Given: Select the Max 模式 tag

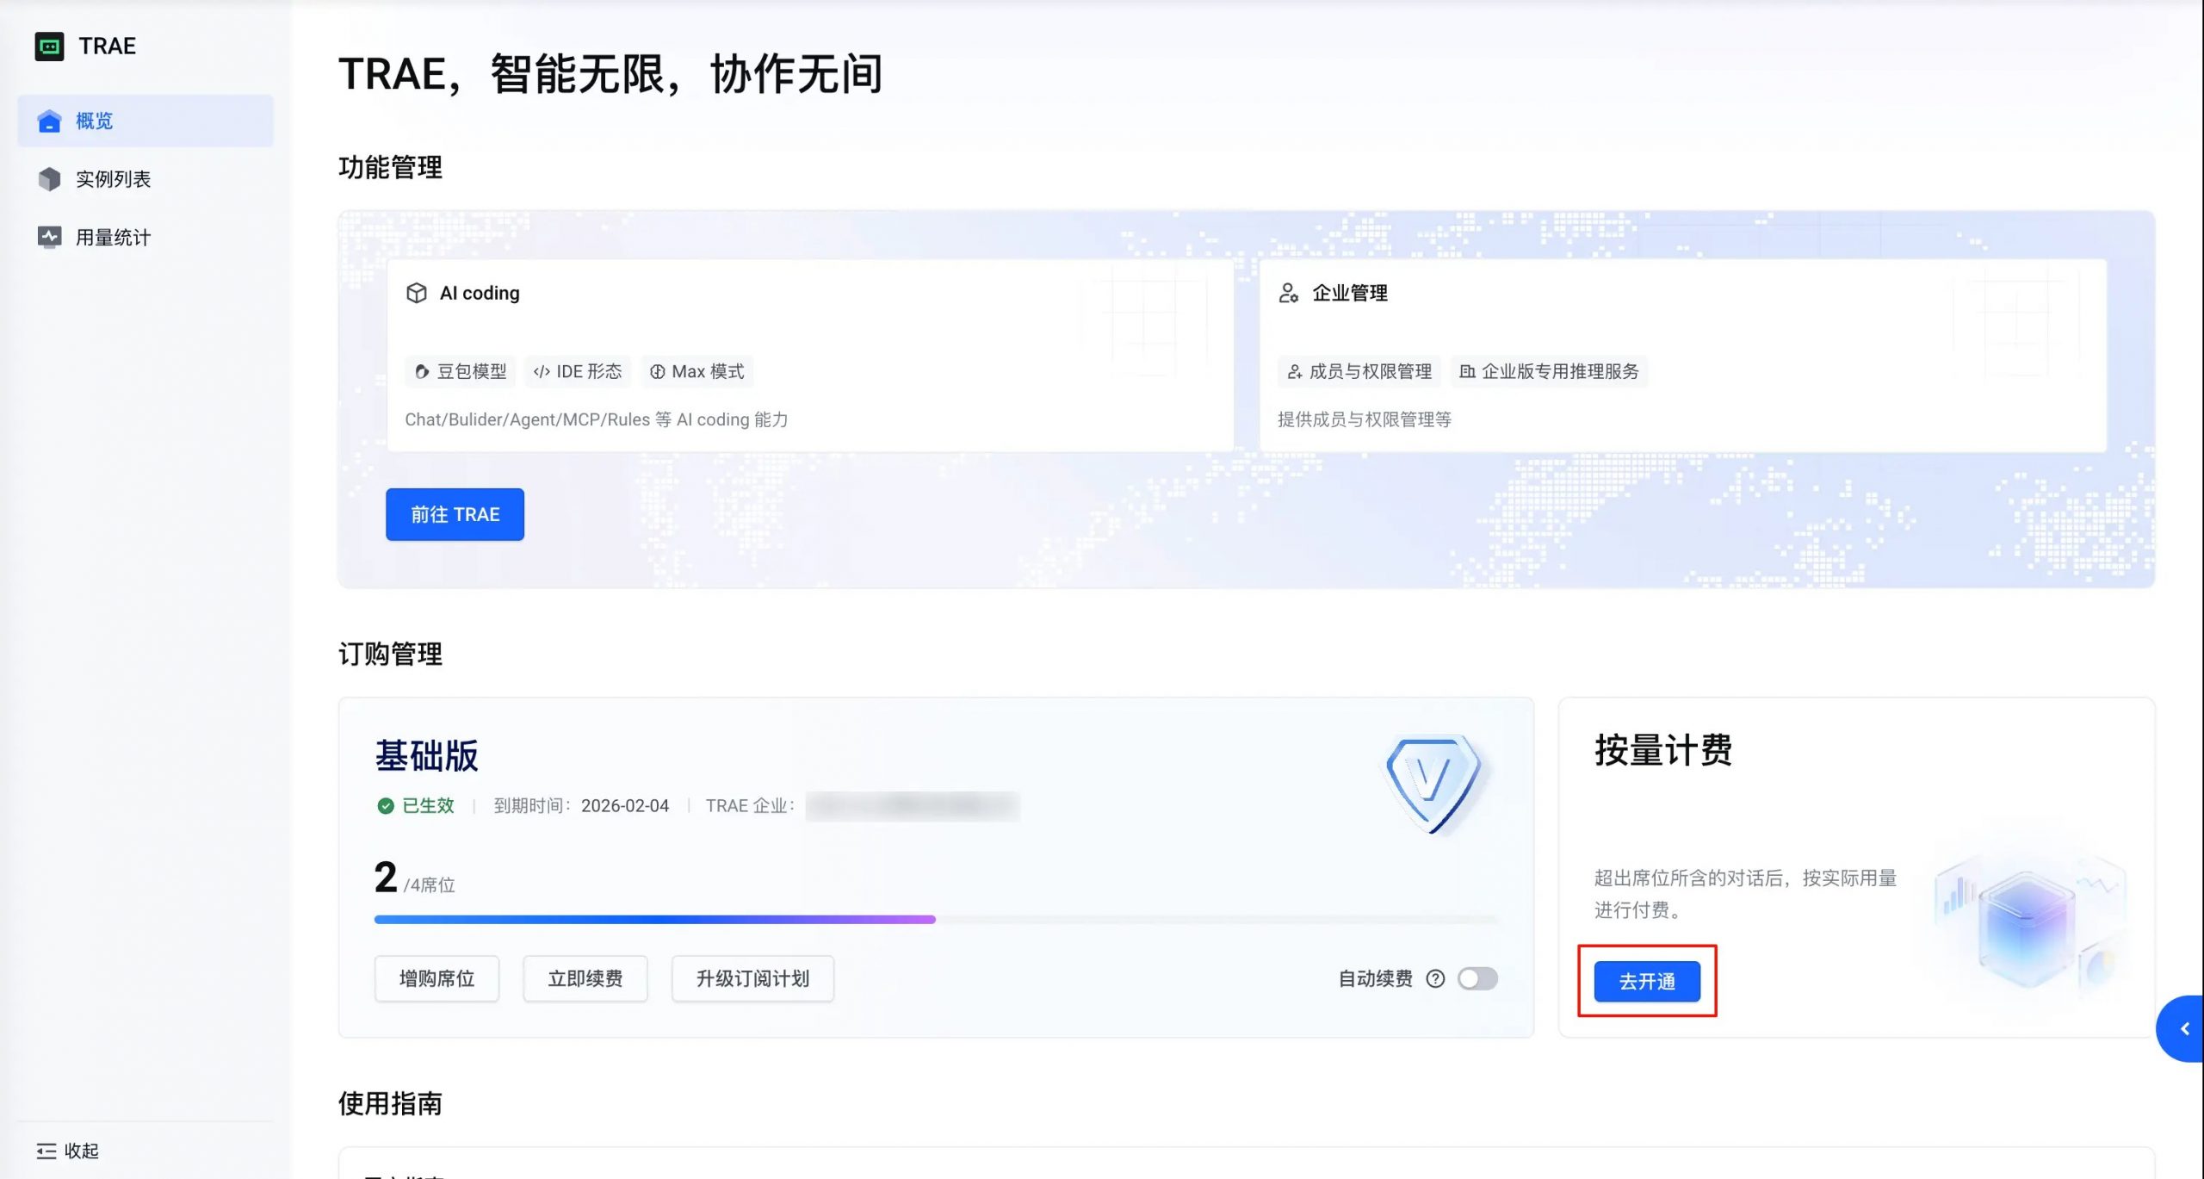Looking at the screenshot, I should (696, 371).
